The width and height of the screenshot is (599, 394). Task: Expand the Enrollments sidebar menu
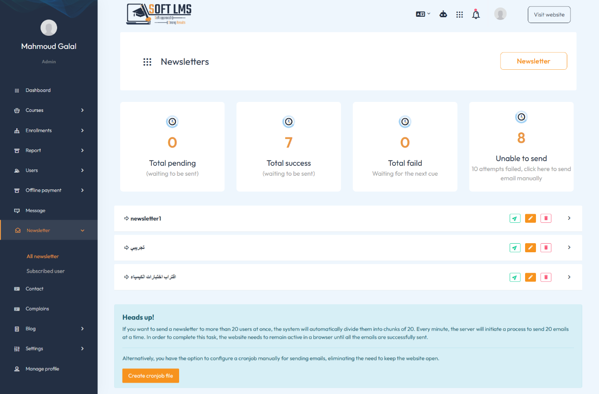(49, 130)
